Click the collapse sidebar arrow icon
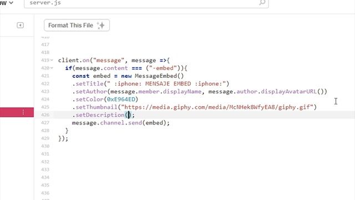The image size is (355, 200). click(20, 25)
